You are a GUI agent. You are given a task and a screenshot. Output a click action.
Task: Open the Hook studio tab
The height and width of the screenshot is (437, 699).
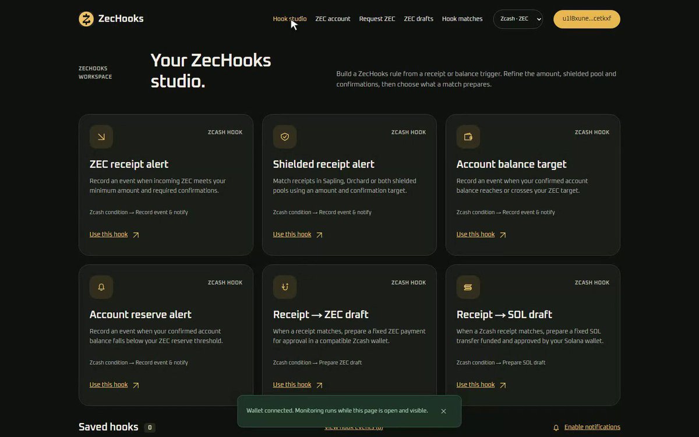coord(290,19)
